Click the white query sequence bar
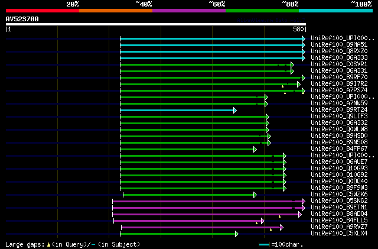 [x=156, y=24]
